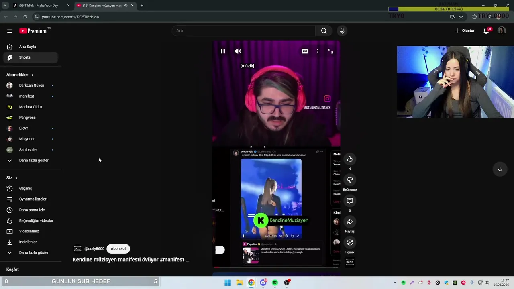Viewport: 514px width, 289px height.
Task: Go to Ana Sayfa home
Action: [31, 47]
